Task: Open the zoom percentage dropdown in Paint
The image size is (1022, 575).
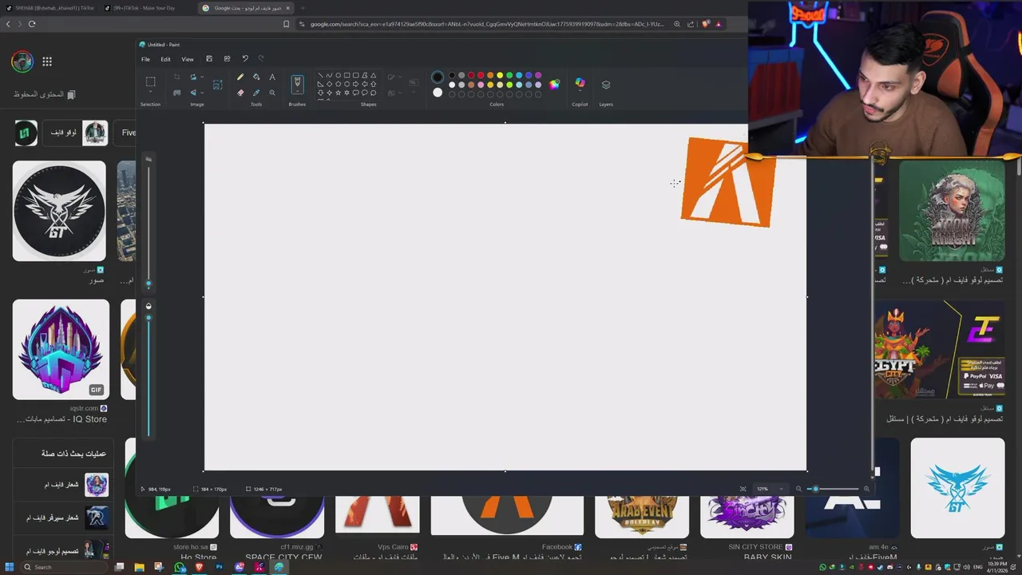Action: [x=781, y=489]
